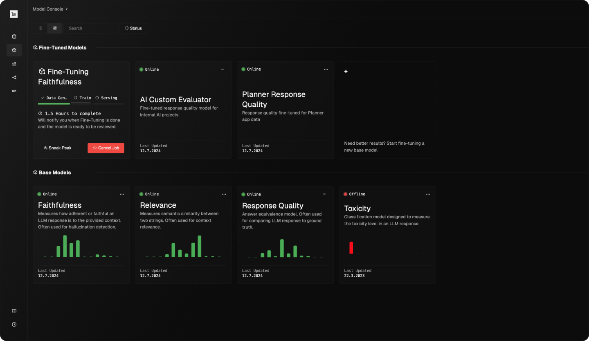This screenshot has height=341, width=589.
Task: Click the Base Models section heading
Action: [x=55, y=173]
